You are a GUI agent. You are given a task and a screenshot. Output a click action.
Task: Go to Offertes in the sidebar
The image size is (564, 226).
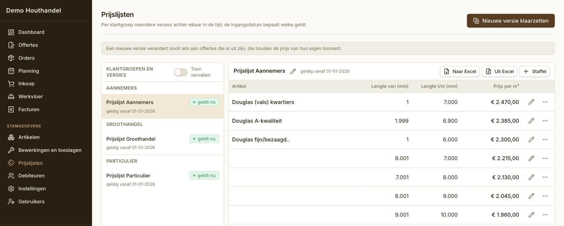pos(46,45)
